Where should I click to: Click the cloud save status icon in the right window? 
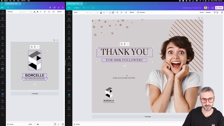click(x=93, y=8)
